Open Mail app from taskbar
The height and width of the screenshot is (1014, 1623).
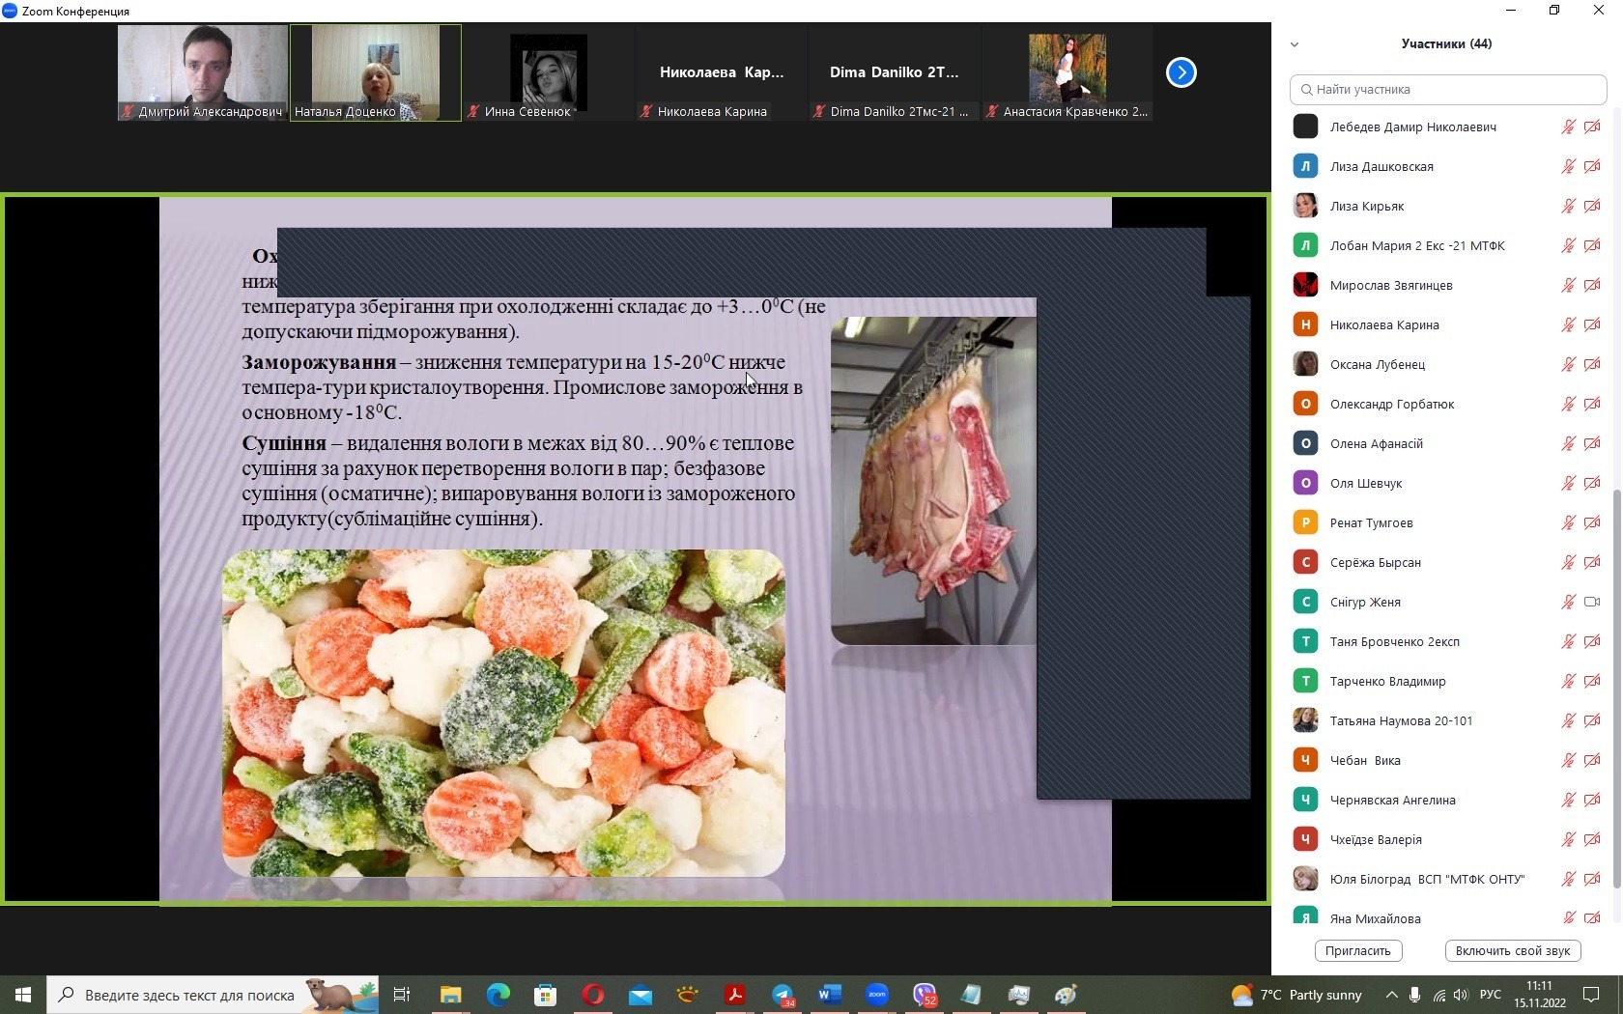[641, 995]
